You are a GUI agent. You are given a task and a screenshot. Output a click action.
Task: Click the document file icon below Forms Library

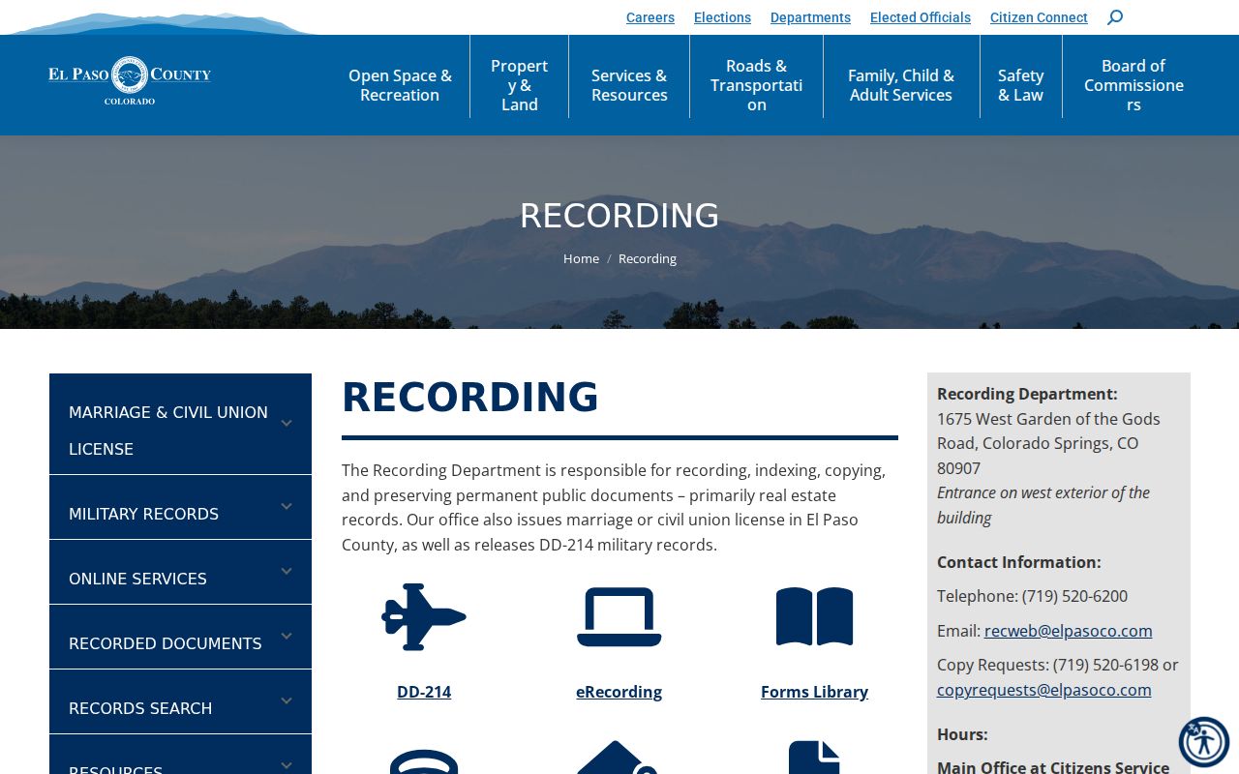point(814,758)
